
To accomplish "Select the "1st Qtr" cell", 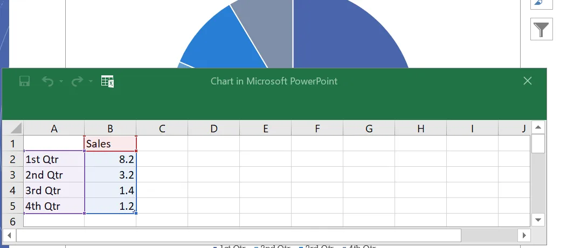I will [x=54, y=159].
